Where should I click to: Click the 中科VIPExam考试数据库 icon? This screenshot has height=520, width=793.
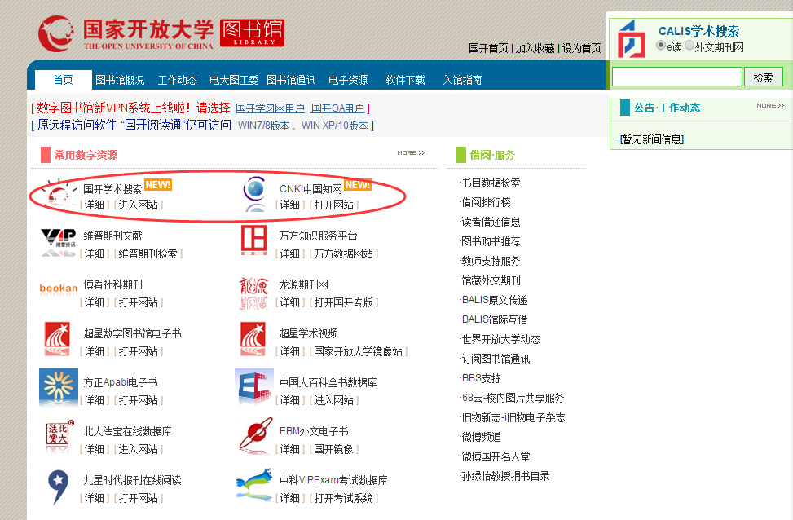pyautogui.click(x=254, y=485)
